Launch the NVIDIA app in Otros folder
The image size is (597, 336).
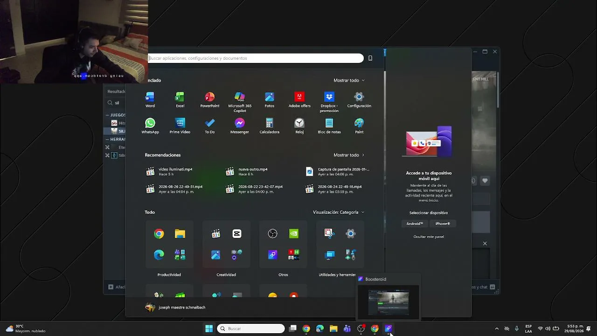coord(294,234)
